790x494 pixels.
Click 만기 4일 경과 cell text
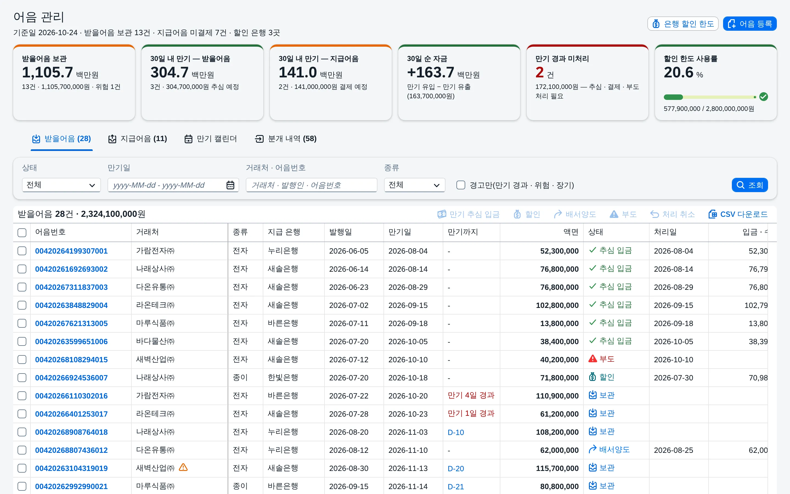[x=471, y=395]
